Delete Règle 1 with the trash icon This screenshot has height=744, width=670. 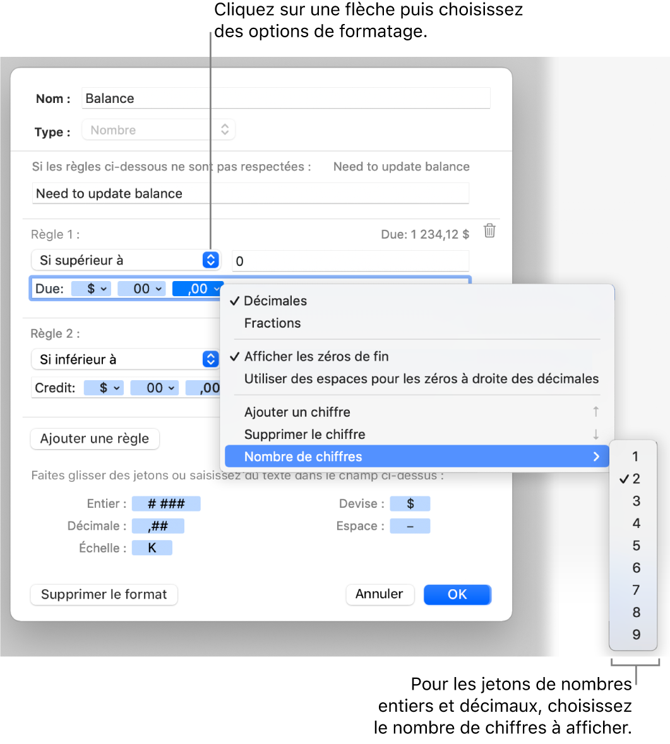489,231
